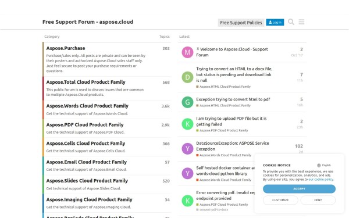Viewport: 349px width, 218px height.
Task: Click the Oct '17 date on Welcome topic
Action: [297, 55]
